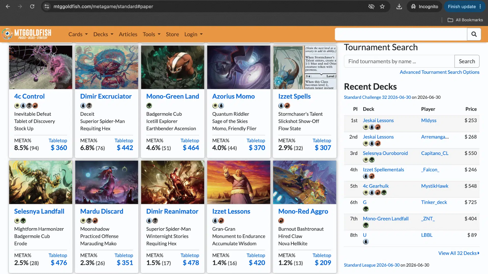Click the Find tournaments by name field
The height and width of the screenshot is (274, 488).
[399, 61]
